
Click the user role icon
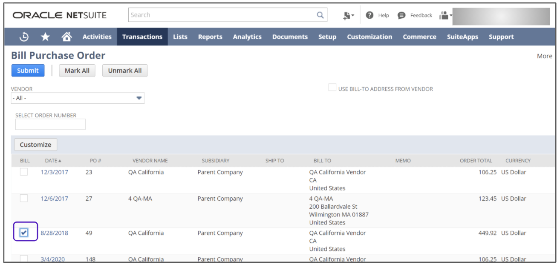445,15
